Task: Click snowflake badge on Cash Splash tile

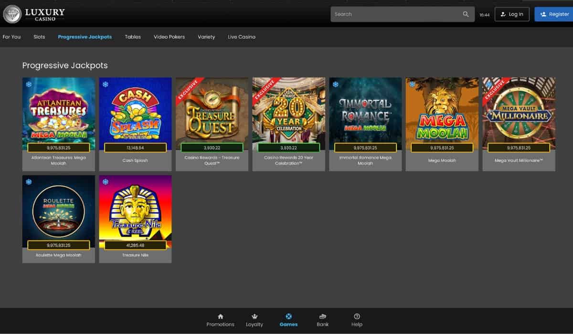Action: click(x=106, y=84)
